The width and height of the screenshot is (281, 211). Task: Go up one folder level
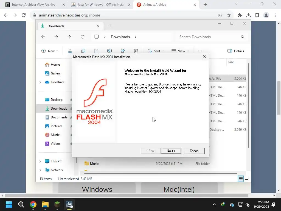(69, 37)
